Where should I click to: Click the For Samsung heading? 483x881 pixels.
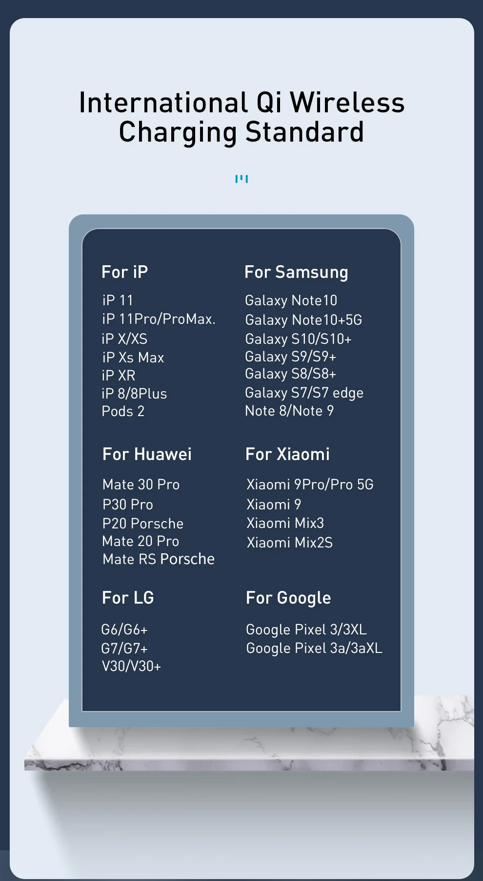(296, 273)
